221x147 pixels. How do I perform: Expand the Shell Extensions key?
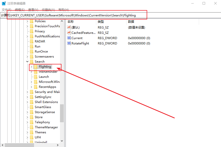click(27, 102)
